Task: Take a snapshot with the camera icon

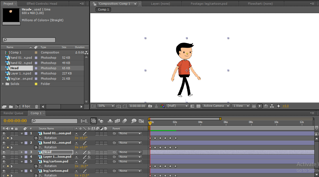Action: coord(150,106)
